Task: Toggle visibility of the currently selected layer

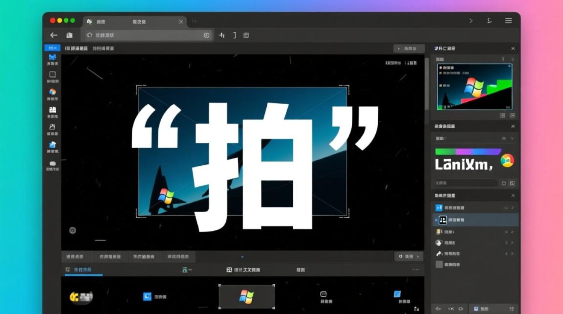Action: click(x=436, y=220)
